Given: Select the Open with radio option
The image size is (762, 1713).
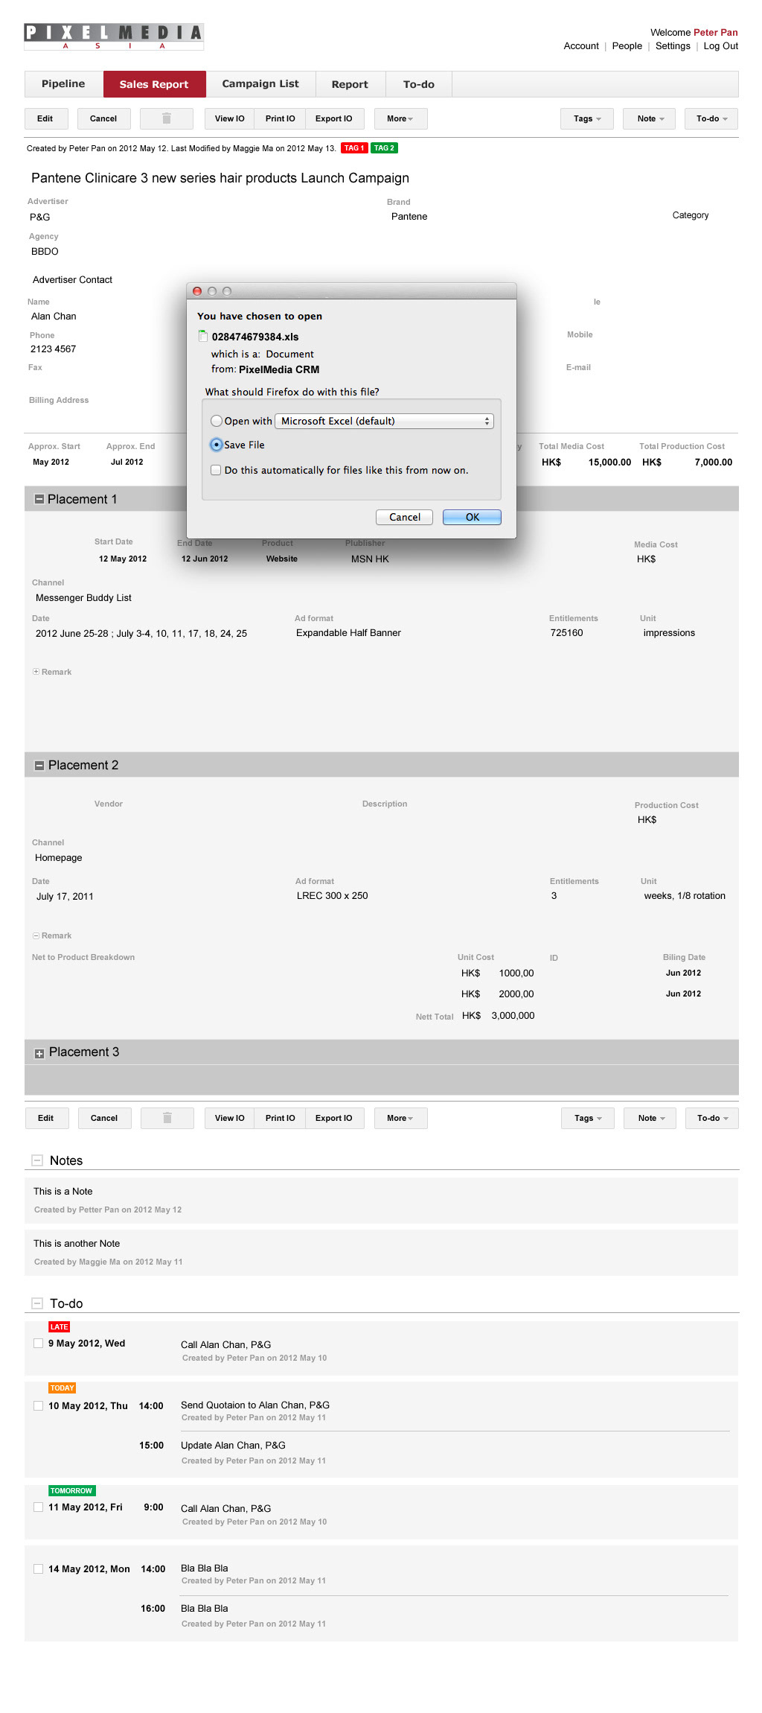Looking at the screenshot, I should coord(217,421).
